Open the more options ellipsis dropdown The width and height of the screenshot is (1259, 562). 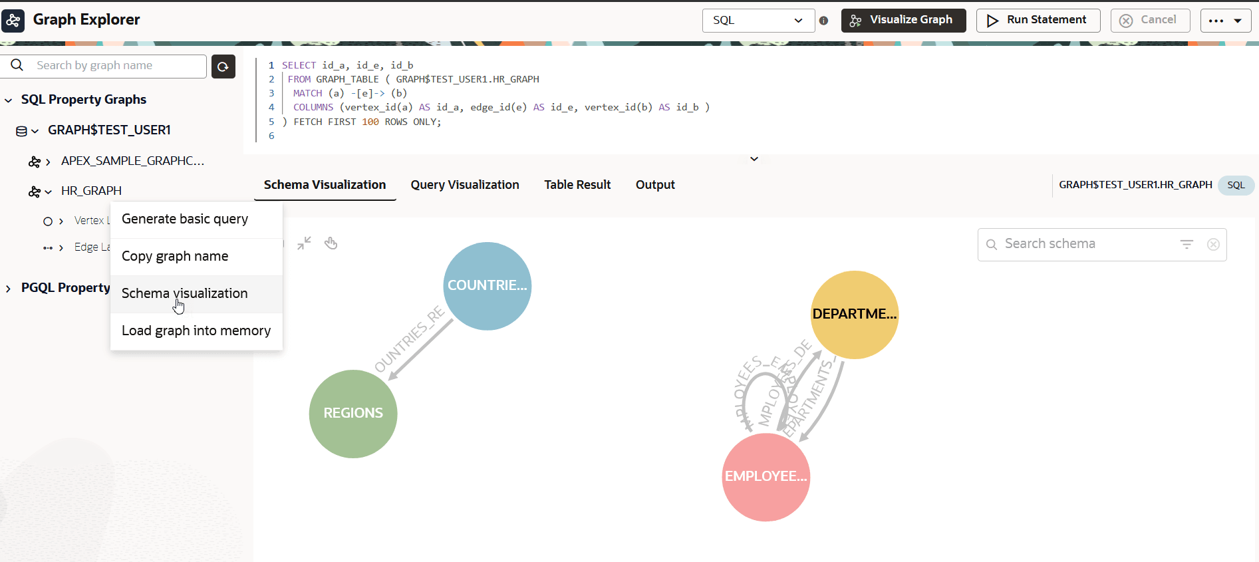pyautogui.click(x=1226, y=21)
